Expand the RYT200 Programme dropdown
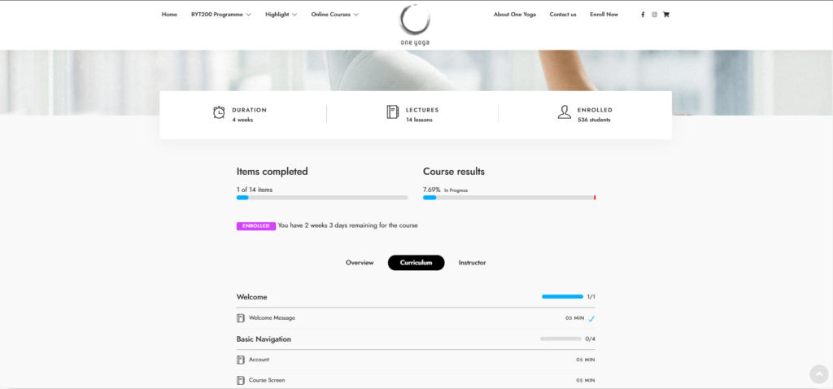 coord(221,15)
